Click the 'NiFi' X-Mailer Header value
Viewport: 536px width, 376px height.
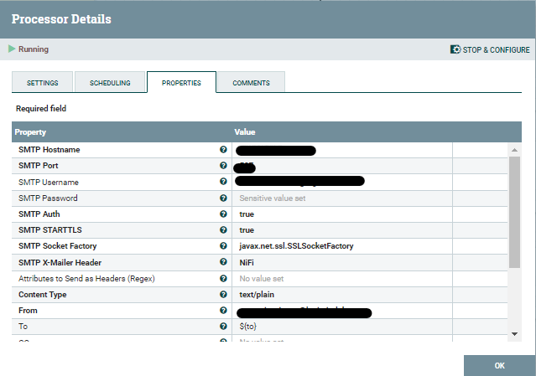[x=247, y=262]
